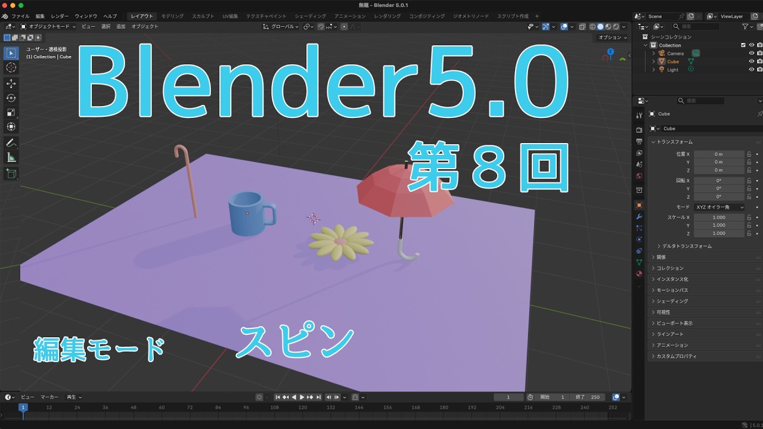This screenshot has width=763, height=429.
Task: Open the Output properties tab
Action: 639,141
